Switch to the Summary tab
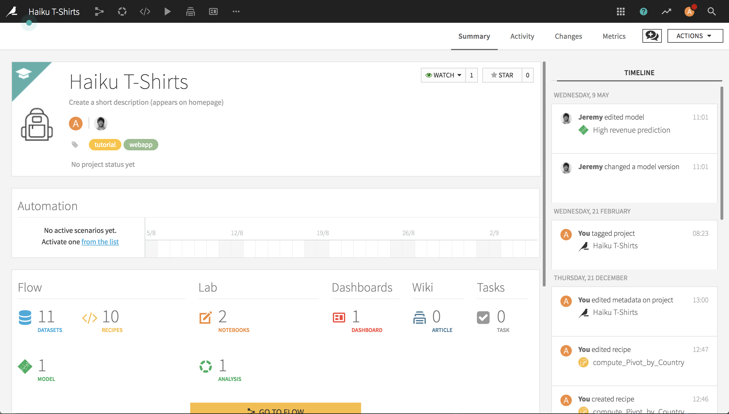729x414 pixels. click(x=474, y=36)
